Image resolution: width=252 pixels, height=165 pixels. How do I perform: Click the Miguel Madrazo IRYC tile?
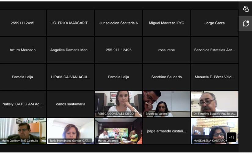click(x=166, y=23)
